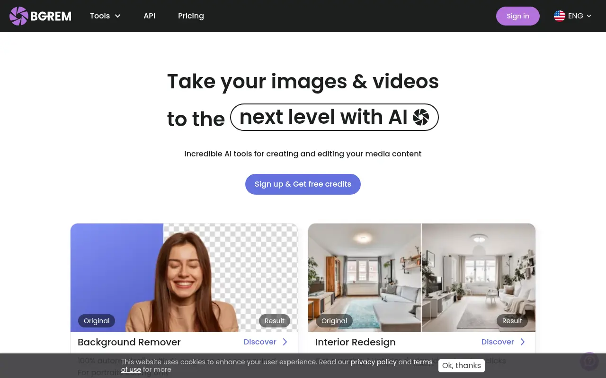Open the privacy policy link
606x378 pixels.
pyautogui.click(x=374, y=362)
